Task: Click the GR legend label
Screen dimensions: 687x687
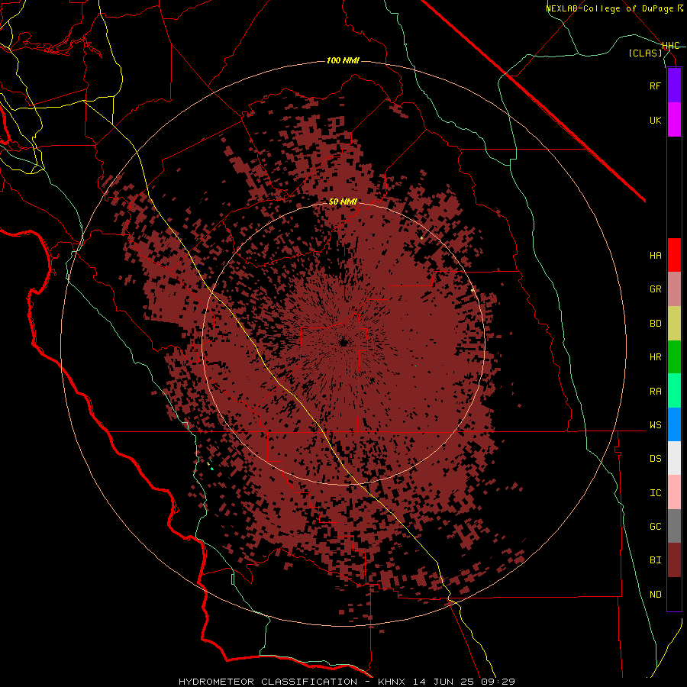Action: coord(655,289)
